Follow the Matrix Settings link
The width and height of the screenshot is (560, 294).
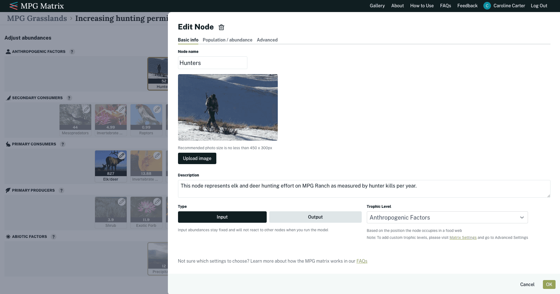463,238
